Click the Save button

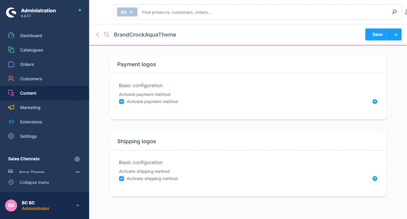(x=377, y=34)
